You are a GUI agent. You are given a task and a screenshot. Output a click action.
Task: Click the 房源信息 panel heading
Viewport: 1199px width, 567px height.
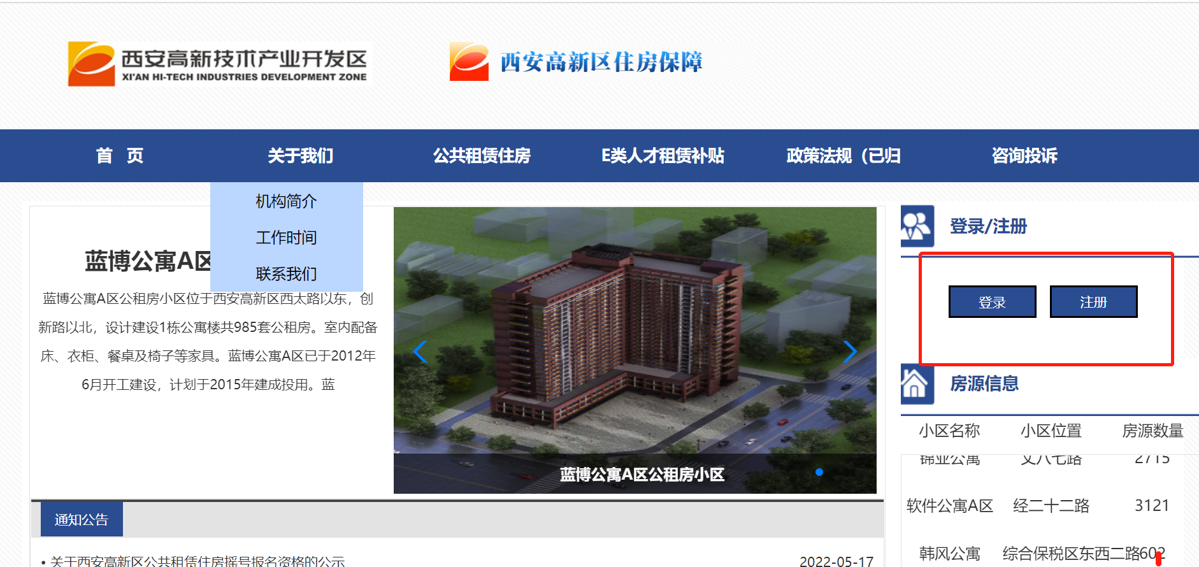coord(984,384)
